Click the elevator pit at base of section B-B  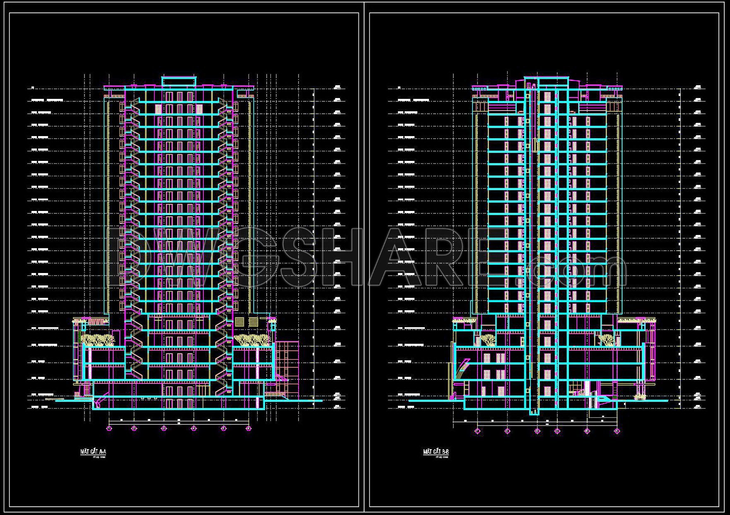pos(534,412)
